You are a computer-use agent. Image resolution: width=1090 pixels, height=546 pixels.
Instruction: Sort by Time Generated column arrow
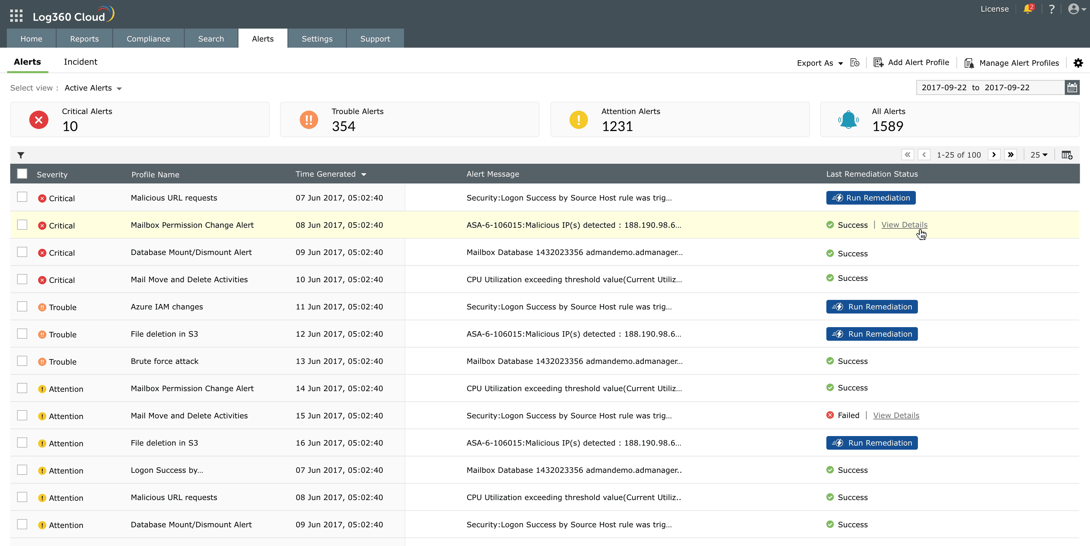click(x=363, y=174)
